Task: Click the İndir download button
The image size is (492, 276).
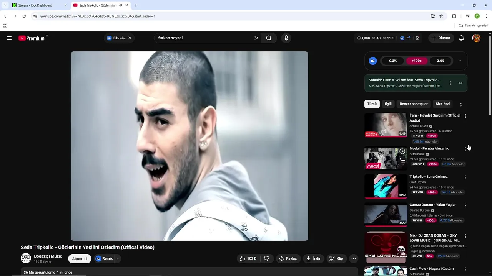Action: (313, 258)
